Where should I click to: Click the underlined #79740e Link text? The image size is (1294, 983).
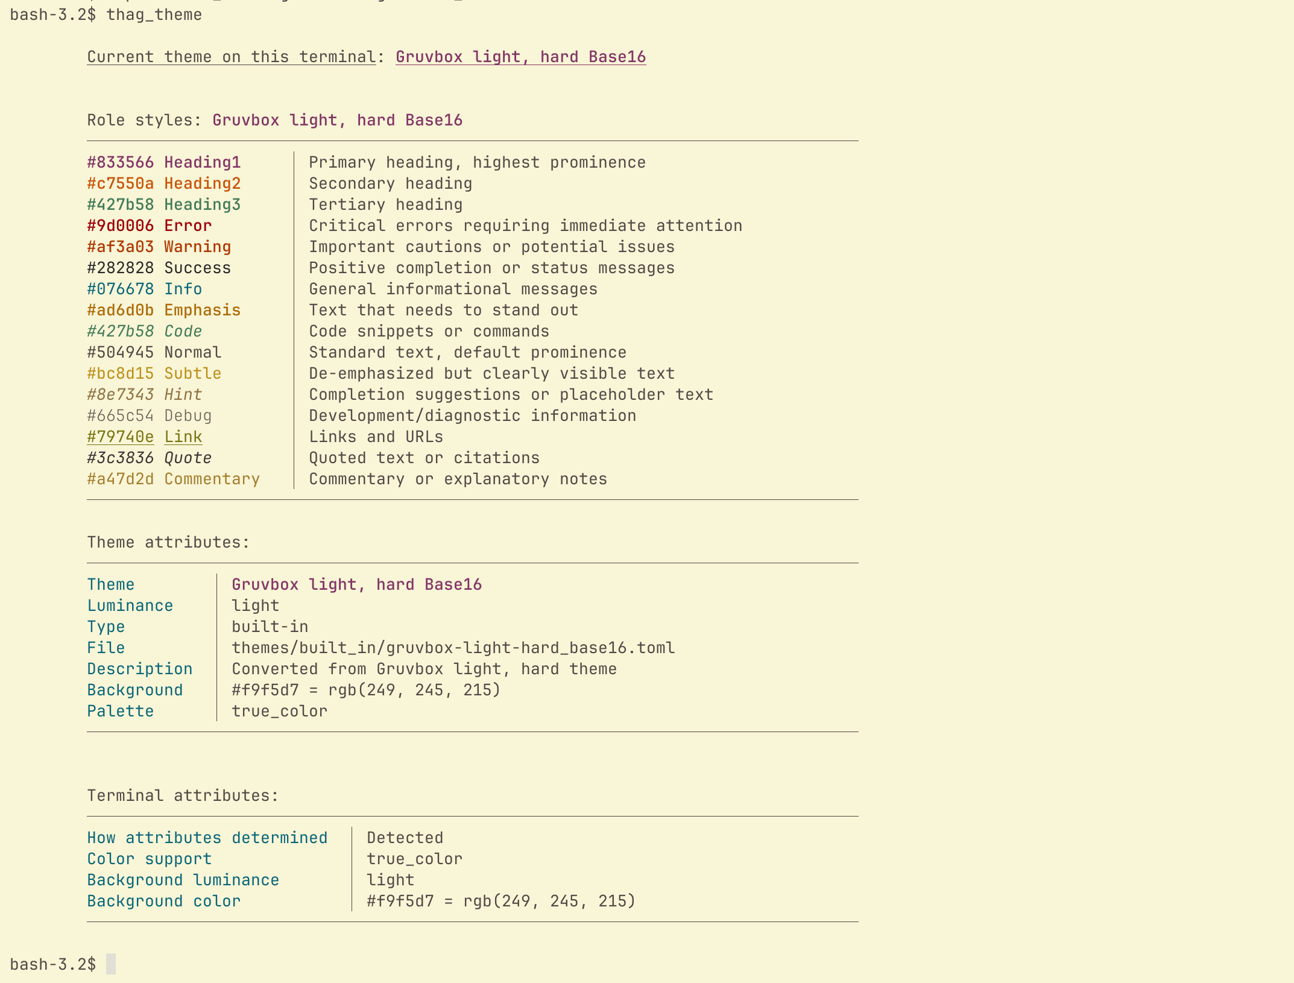(x=145, y=437)
